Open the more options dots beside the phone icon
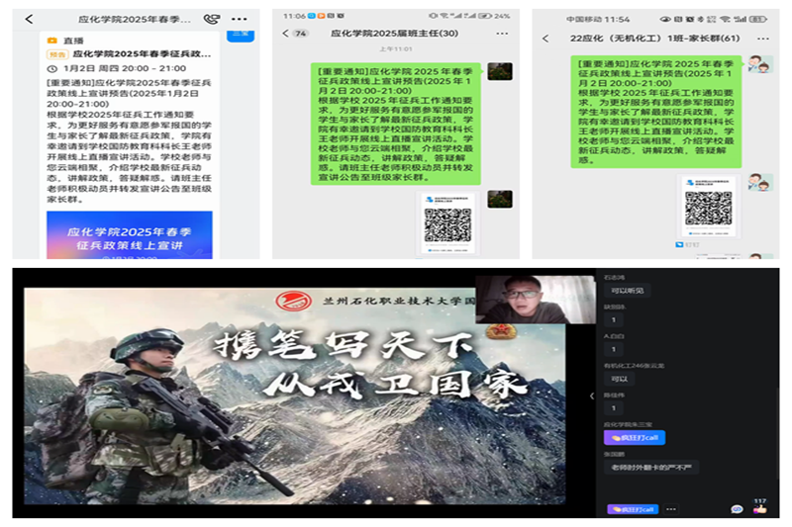 click(239, 19)
